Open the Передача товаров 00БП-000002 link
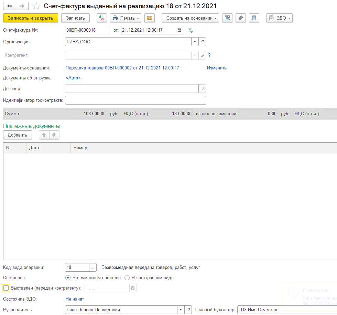Screen dimensions: 337x315 click(122, 68)
